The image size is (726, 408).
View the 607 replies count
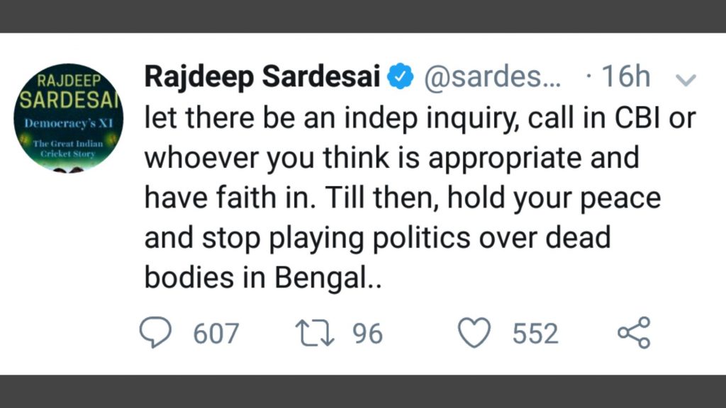(x=216, y=334)
